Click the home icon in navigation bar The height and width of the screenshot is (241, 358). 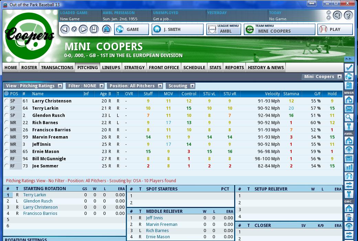coord(107,30)
